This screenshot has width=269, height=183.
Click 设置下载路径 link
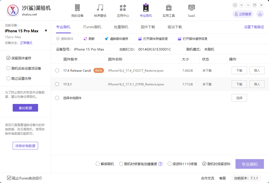click(254, 27)
